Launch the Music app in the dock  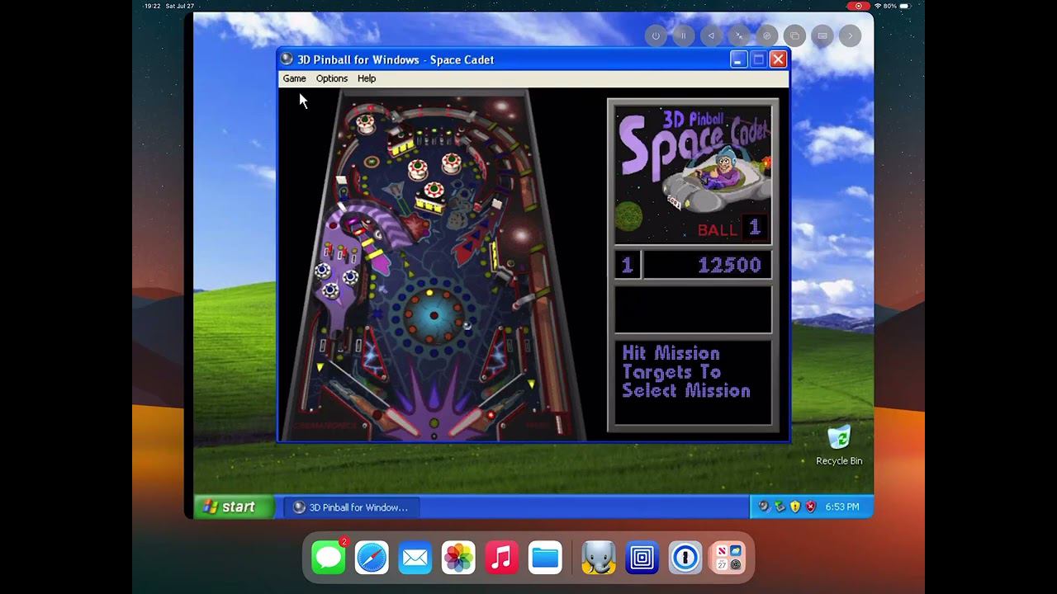(501, 558)
